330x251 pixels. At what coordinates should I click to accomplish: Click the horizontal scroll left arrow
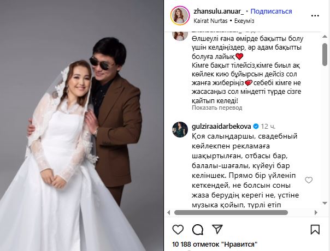point(169,212)
